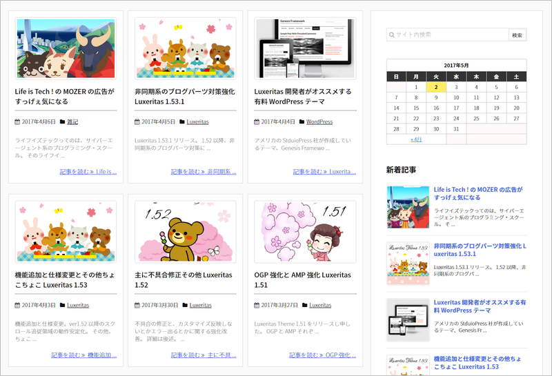The image size is (552, 376).
Task: Open the sidebar Life is Tech thumbnail in 新着記事
Action: click(408, 207)
